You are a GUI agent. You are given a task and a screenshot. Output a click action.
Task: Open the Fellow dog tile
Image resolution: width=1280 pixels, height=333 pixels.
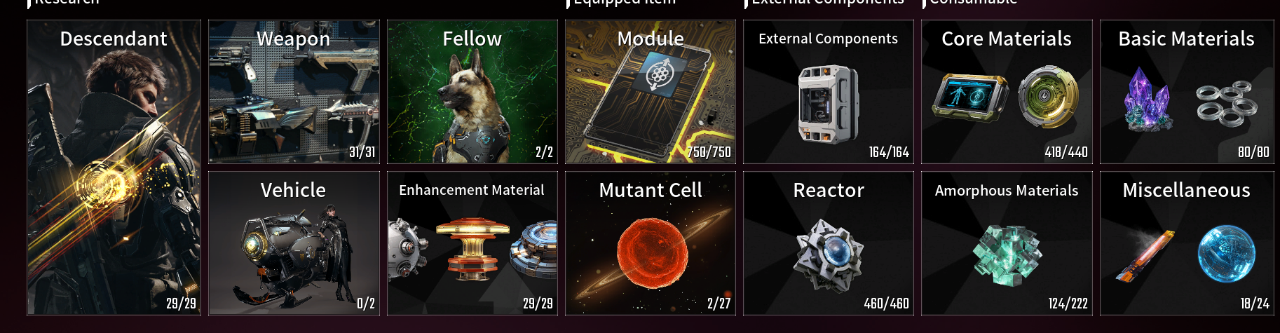pos(472,92)
